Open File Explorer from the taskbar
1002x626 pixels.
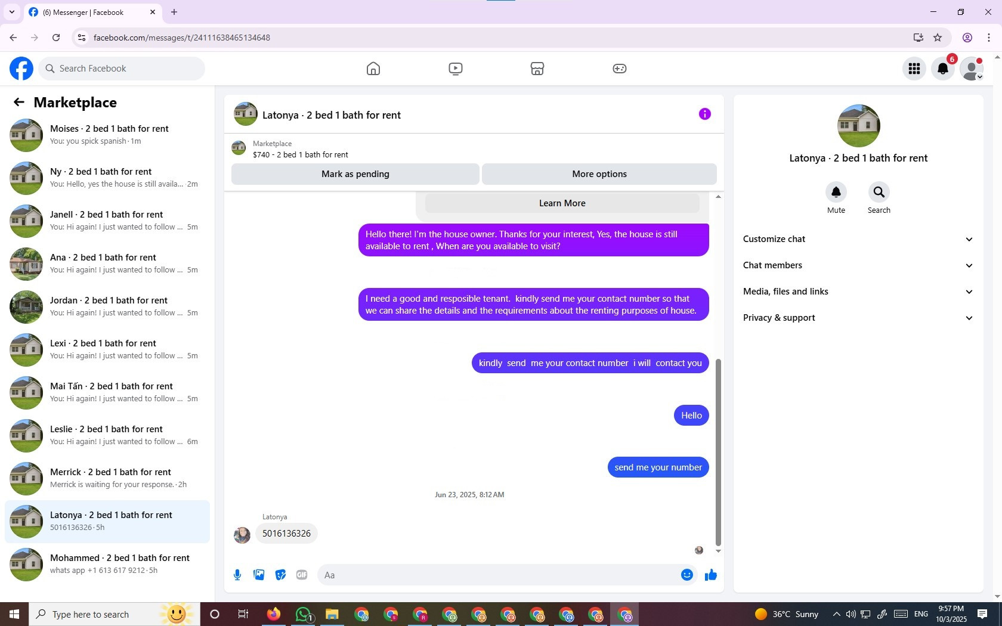tap(332, 614)
